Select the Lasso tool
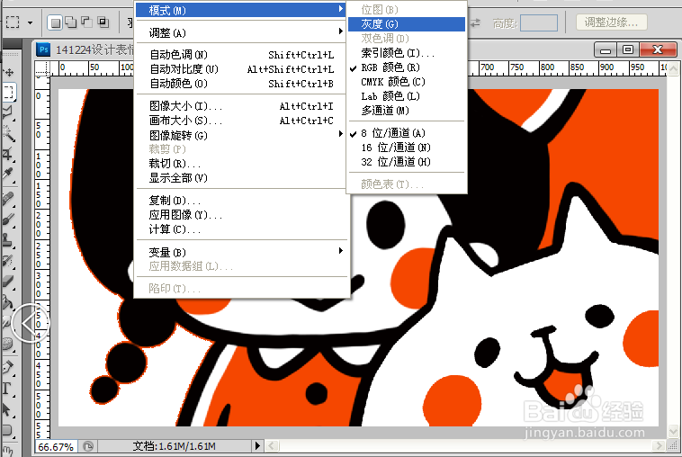 tap(8, 112)
